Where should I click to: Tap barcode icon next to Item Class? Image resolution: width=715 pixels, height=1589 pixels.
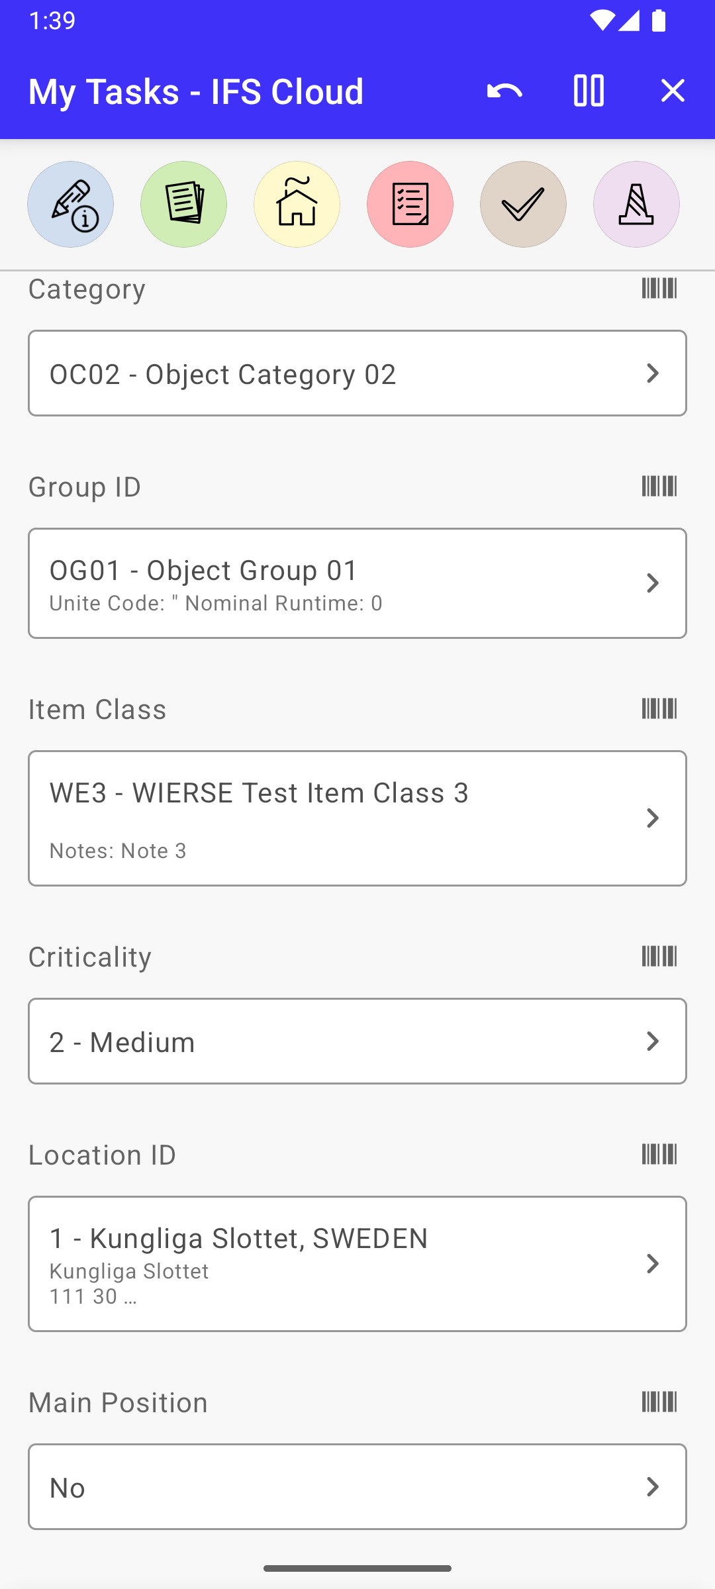click(x=659, y=709)
